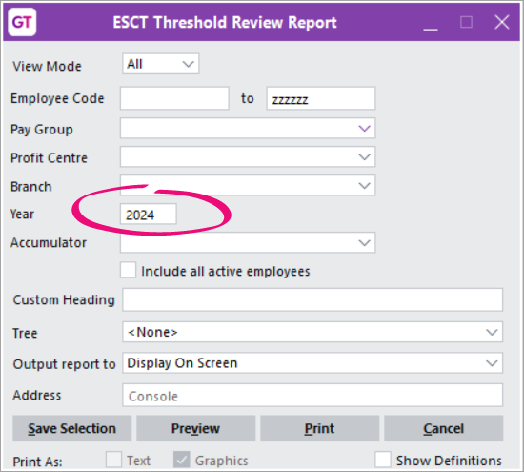The image size is (524, 472).
Task: Click the starting Employee Code field
Action: (174, 98)
